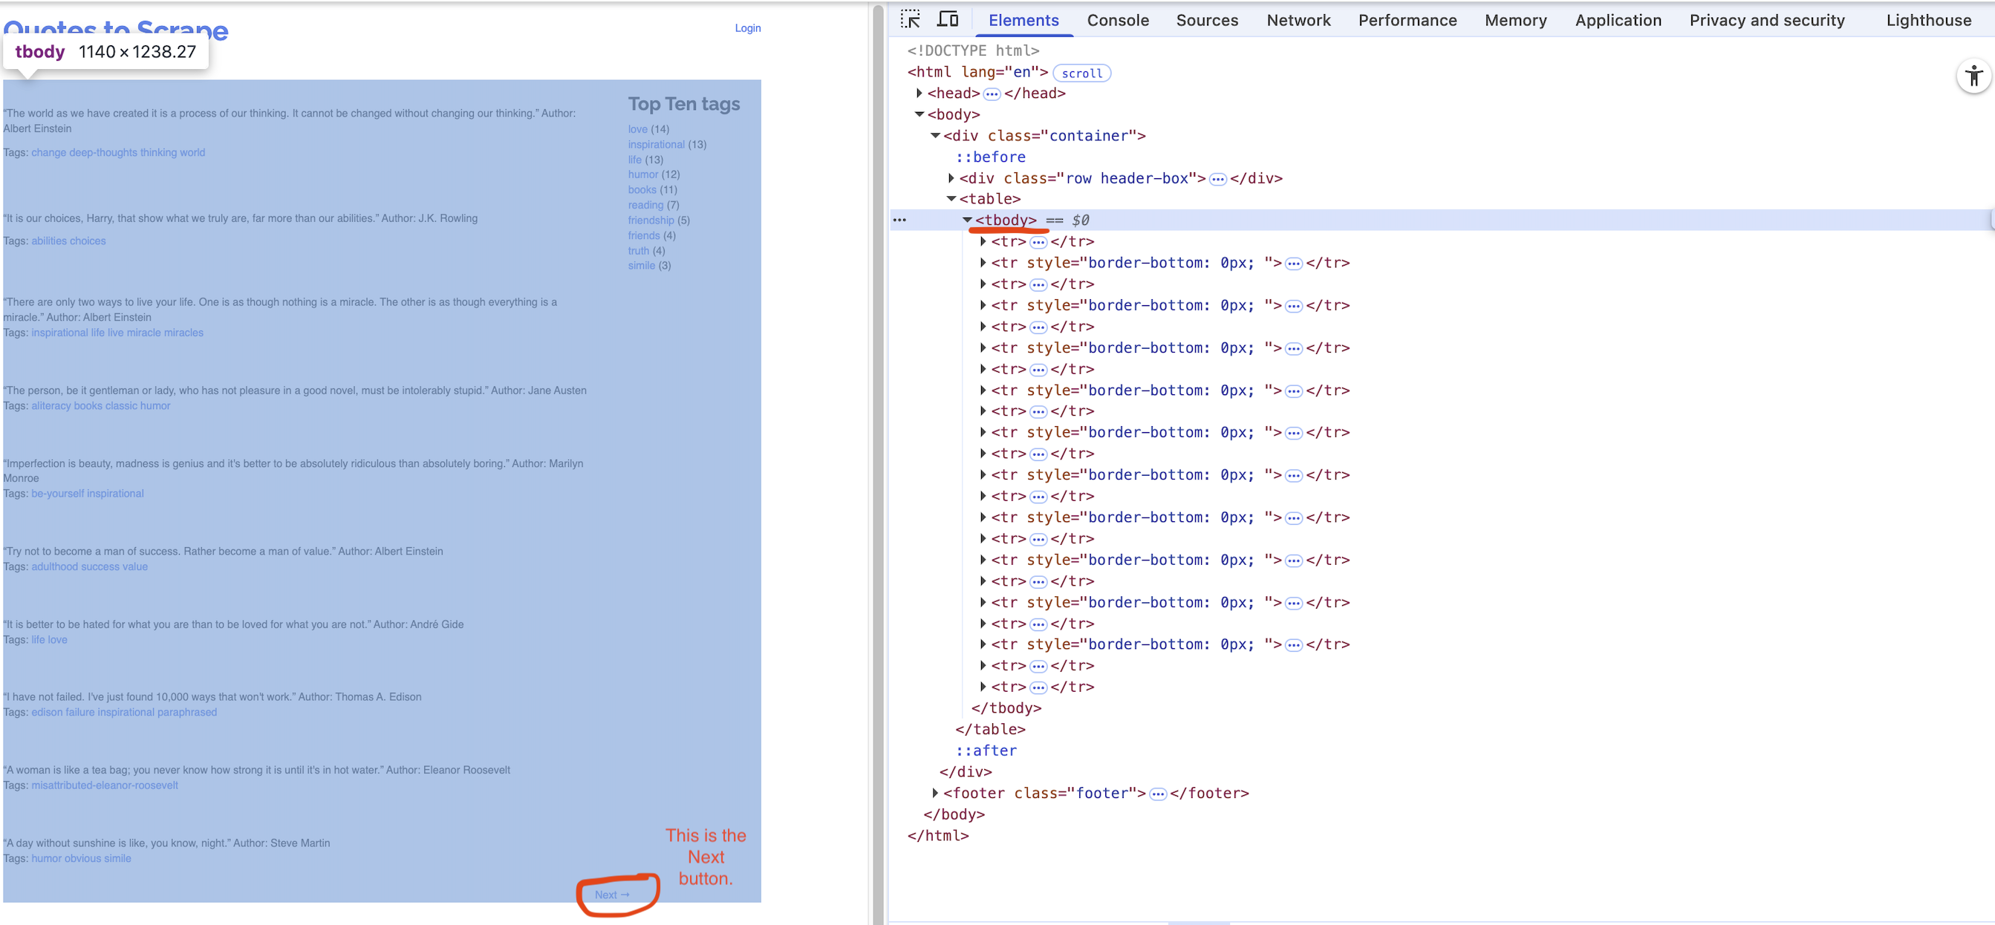Screen dimensions: 1995x925
Task: Expand the head ellipsis badge
Action: click(992, 94)
